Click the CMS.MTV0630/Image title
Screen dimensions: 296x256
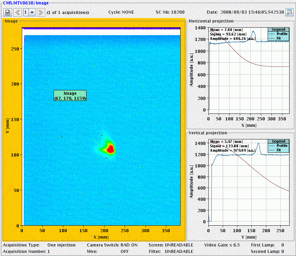point(26,3)
